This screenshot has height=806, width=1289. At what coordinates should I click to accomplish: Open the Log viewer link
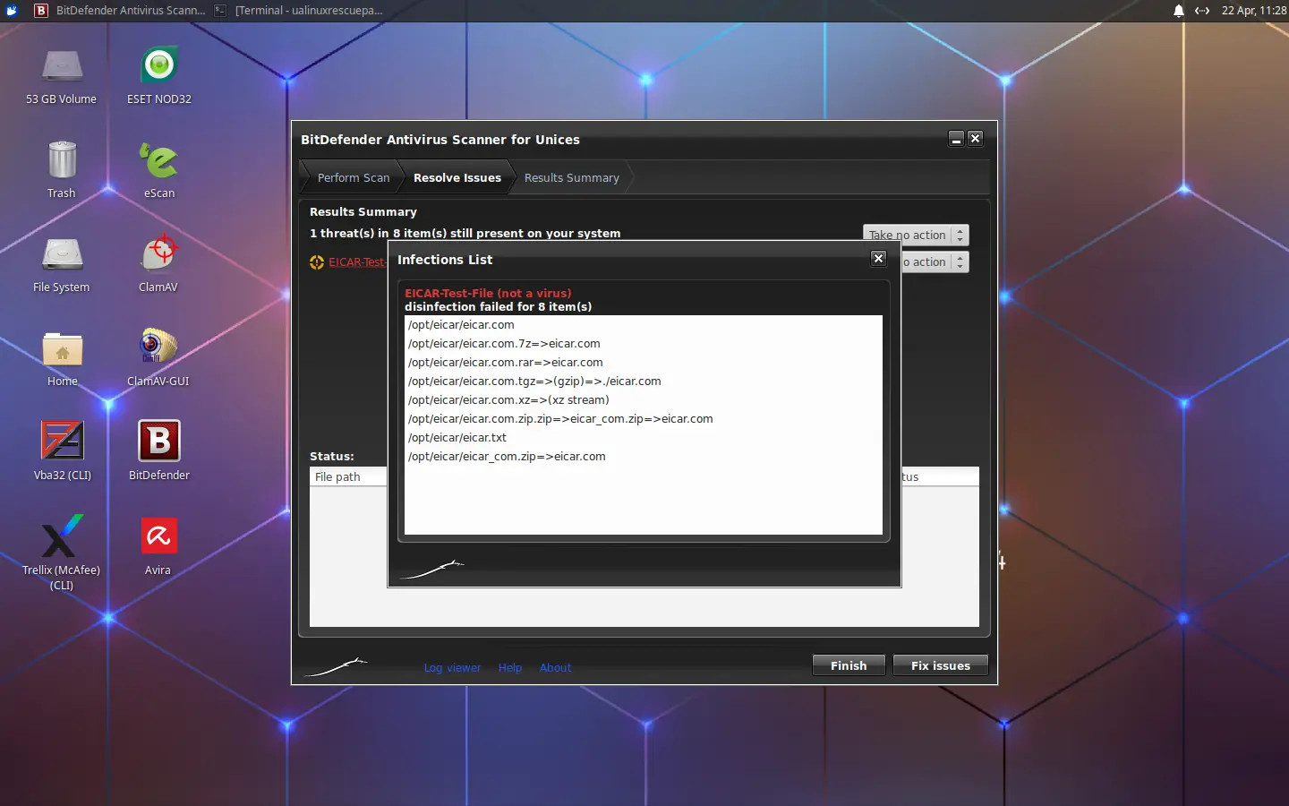pyautogui.click(x=452, y=668)
